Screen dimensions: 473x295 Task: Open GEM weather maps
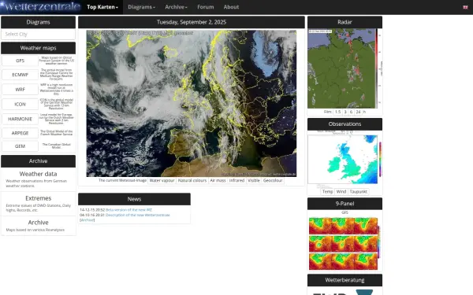20,146
